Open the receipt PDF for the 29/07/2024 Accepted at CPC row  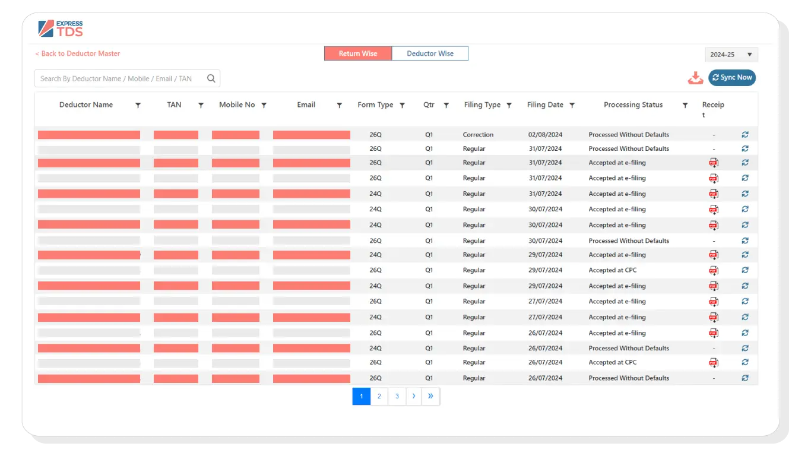(x=713, y=271)
